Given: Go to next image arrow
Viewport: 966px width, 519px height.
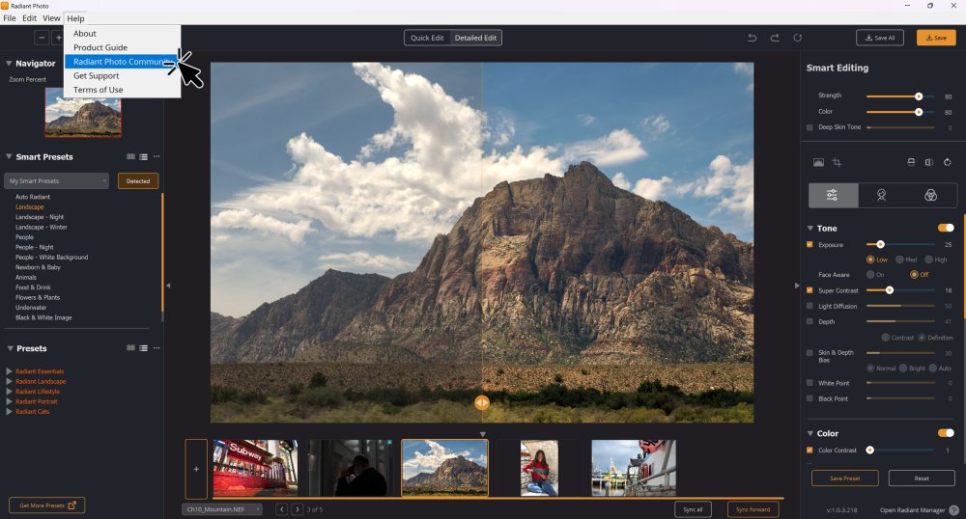Looking at the screenshot, I should (297, 509).
